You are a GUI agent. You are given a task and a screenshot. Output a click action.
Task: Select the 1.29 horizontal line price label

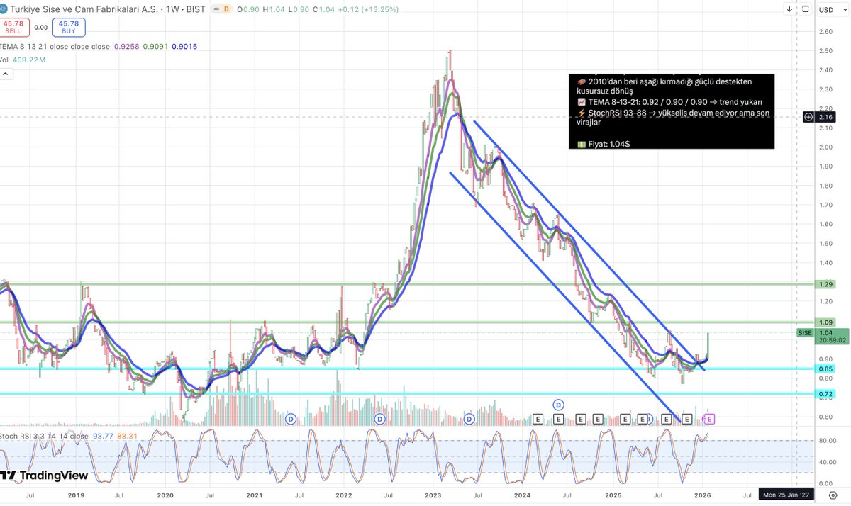[825, 284]
